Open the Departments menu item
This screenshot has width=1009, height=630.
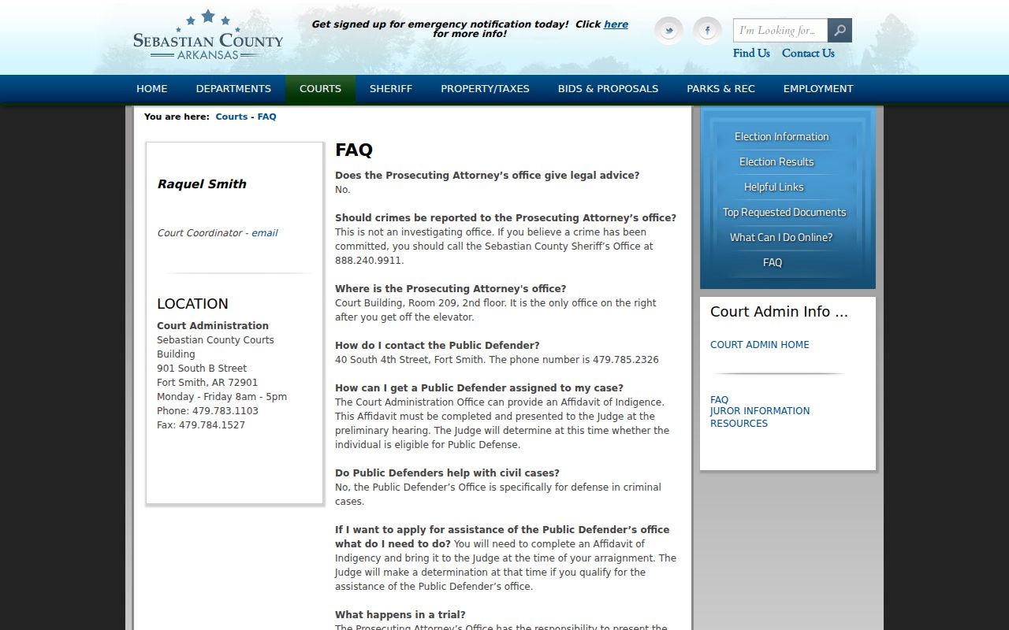233,89
